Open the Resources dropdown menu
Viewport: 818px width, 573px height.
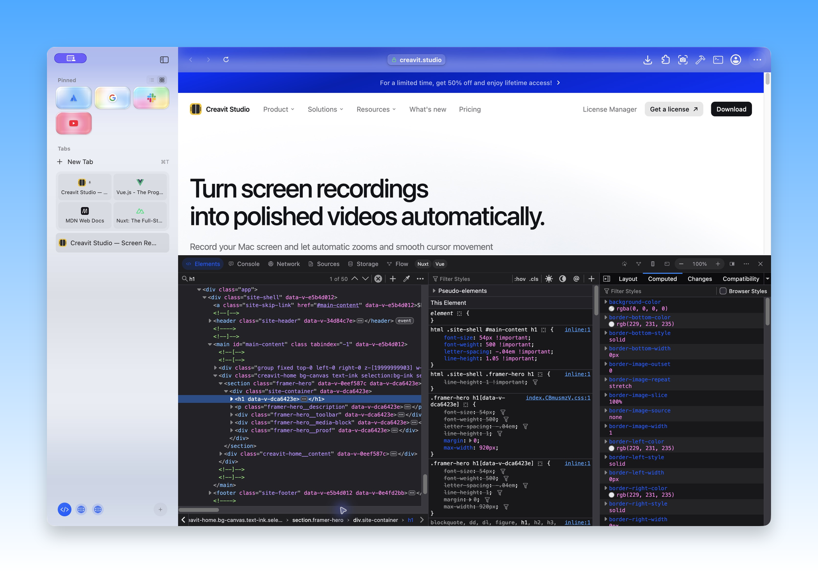point(376,109)
